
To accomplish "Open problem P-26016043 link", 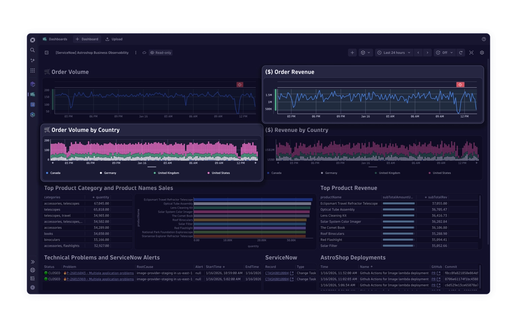I will [x=100, y=273].
